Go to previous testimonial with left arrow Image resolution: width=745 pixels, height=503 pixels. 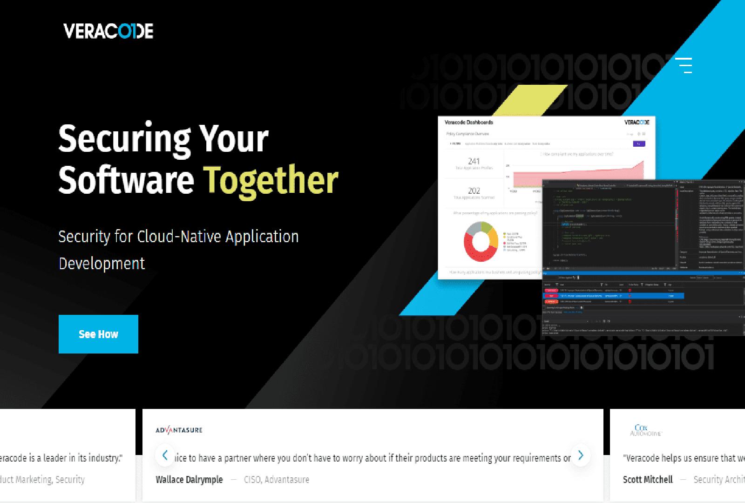click(x=164, y=456)
